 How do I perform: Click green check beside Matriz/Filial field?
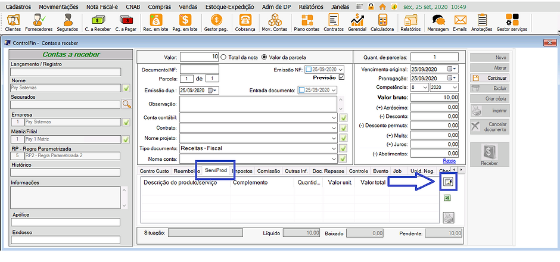coord(126,139)
